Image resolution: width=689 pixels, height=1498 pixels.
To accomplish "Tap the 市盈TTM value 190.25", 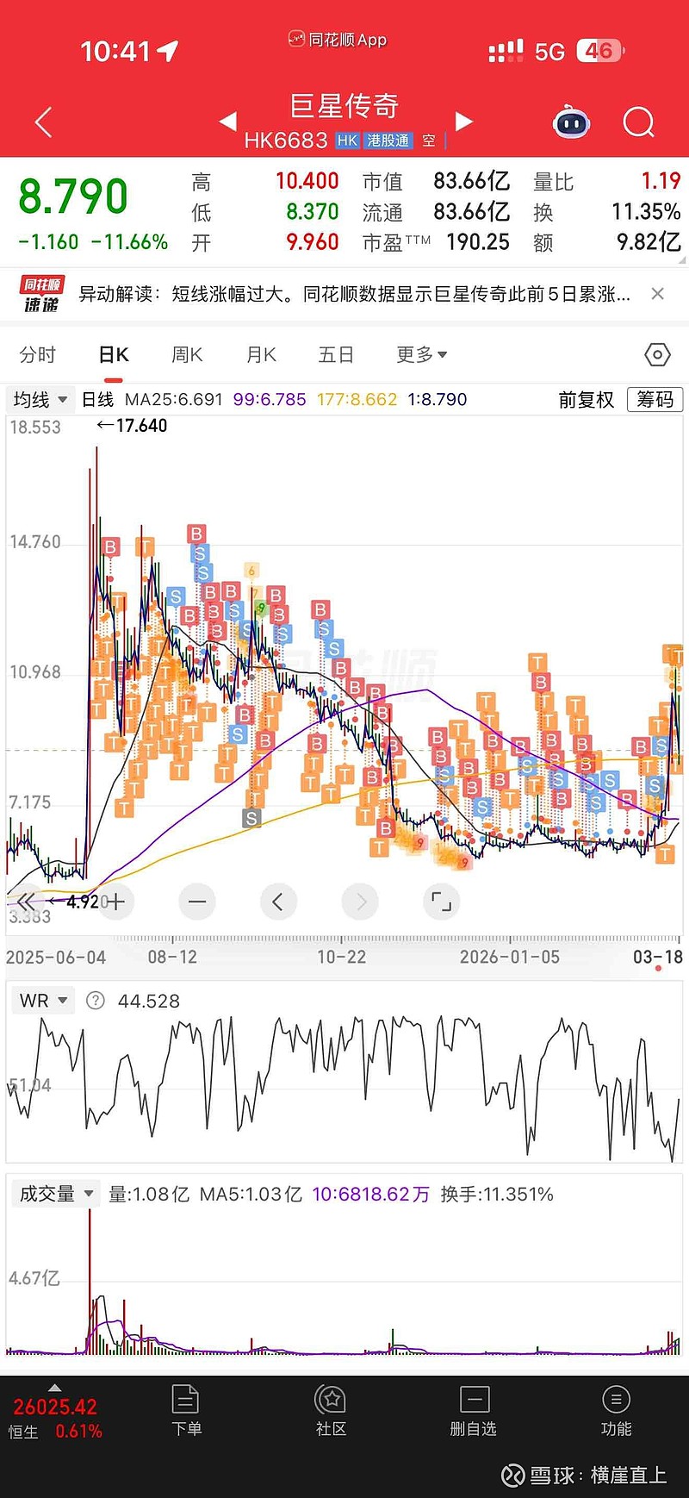I will (x=478, y=242).
